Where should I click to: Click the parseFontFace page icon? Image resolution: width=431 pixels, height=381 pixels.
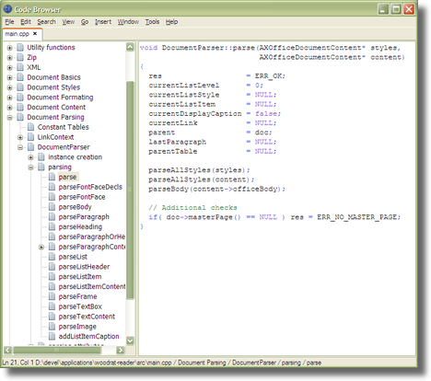pos(52,197)
